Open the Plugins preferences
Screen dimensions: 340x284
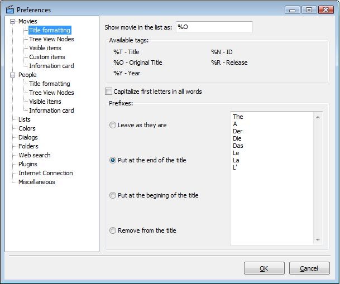point(28,164)
